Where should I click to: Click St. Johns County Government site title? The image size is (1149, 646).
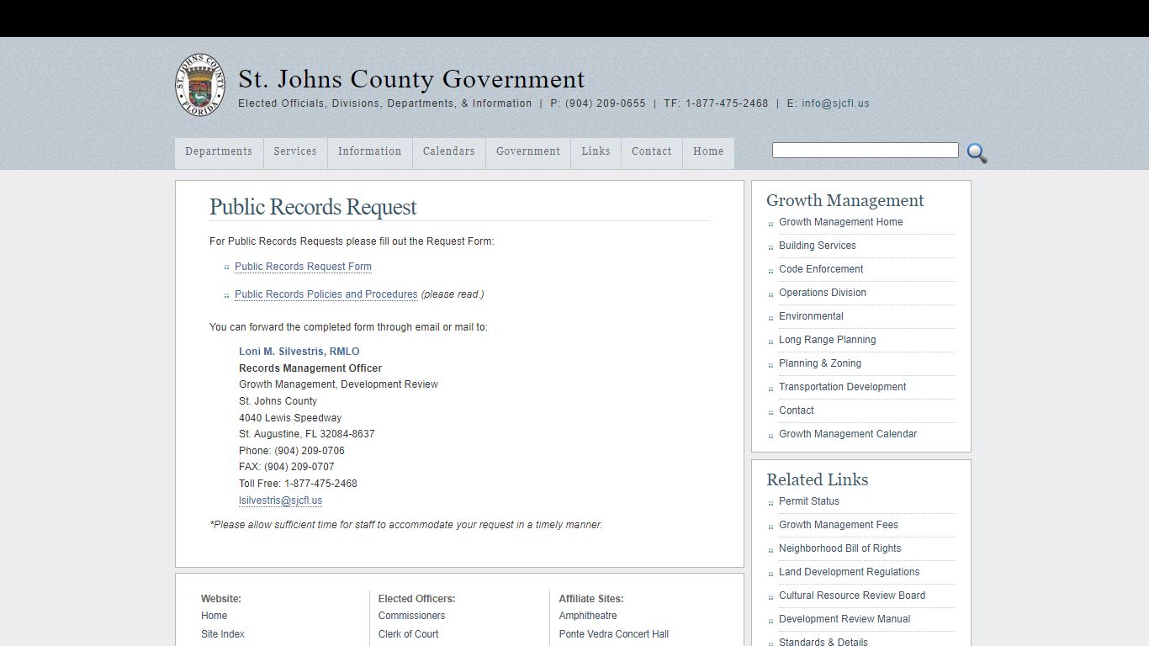point(411,79)
